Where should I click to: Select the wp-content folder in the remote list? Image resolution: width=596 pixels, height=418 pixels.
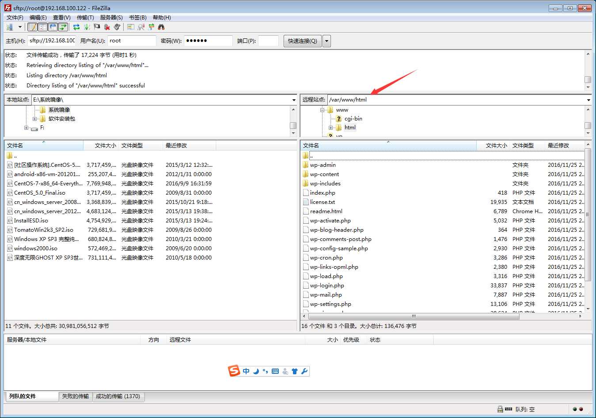coord(325,174)
